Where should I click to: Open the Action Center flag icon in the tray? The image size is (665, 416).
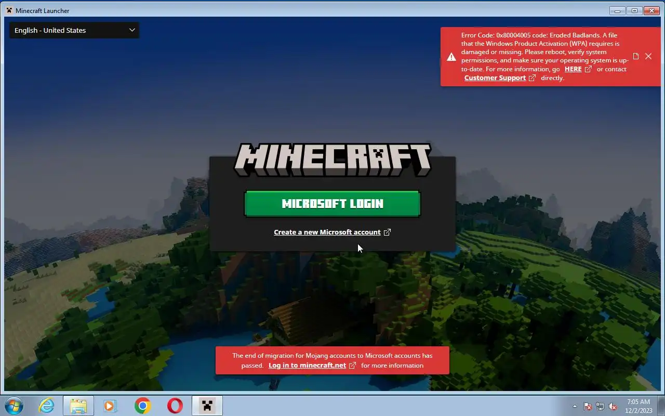588,406
